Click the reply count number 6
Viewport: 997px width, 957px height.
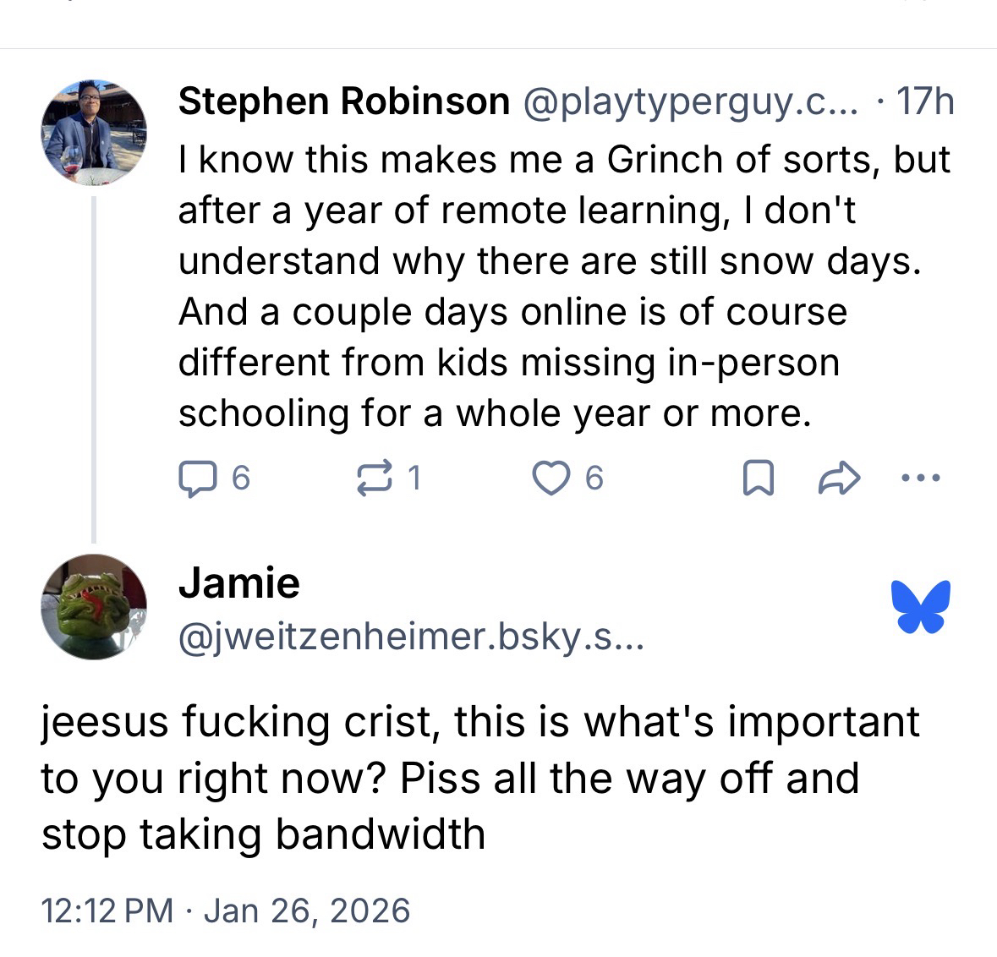[x=241, y=479]
